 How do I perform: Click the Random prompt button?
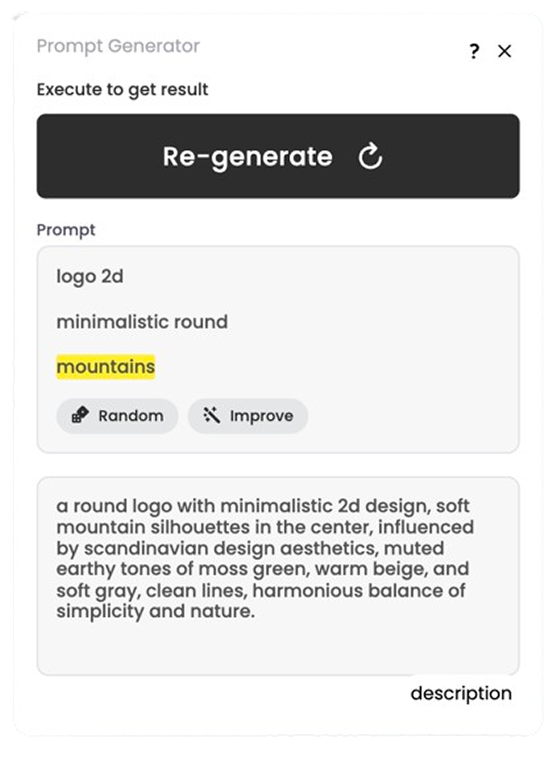pos(117,416)
